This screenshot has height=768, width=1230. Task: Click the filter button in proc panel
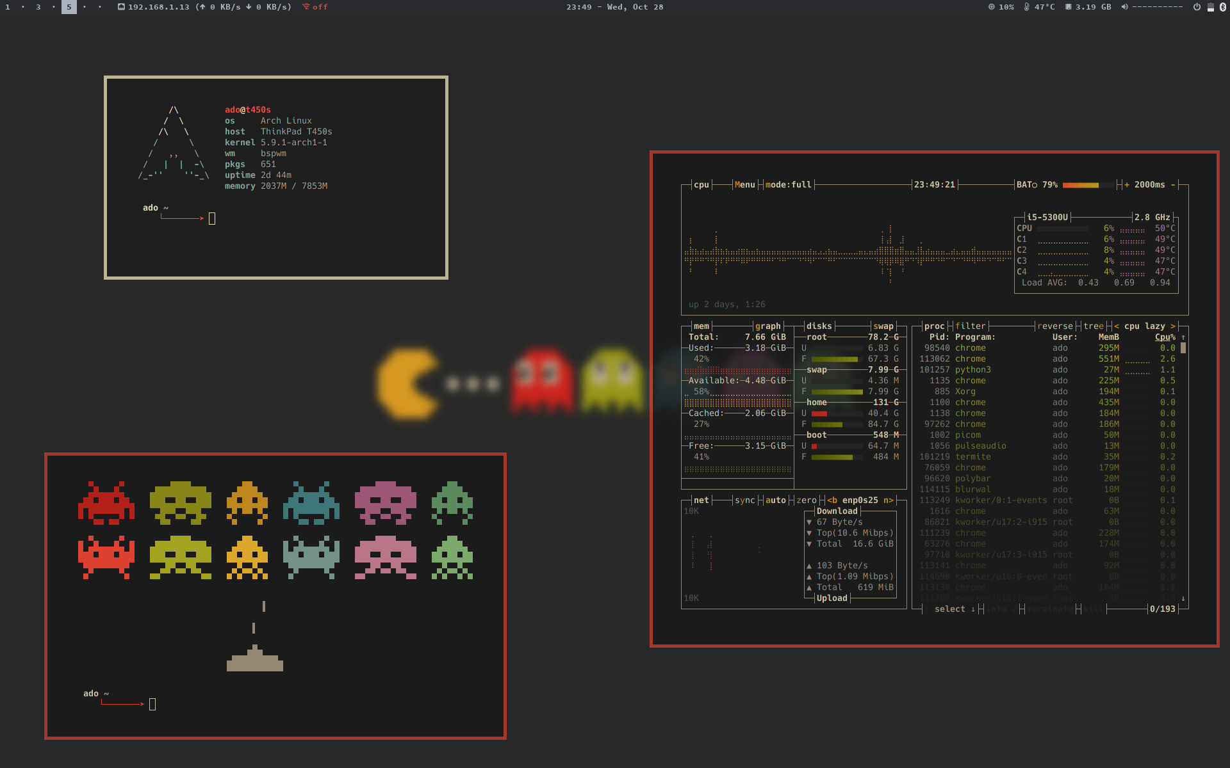pos(970,326)
